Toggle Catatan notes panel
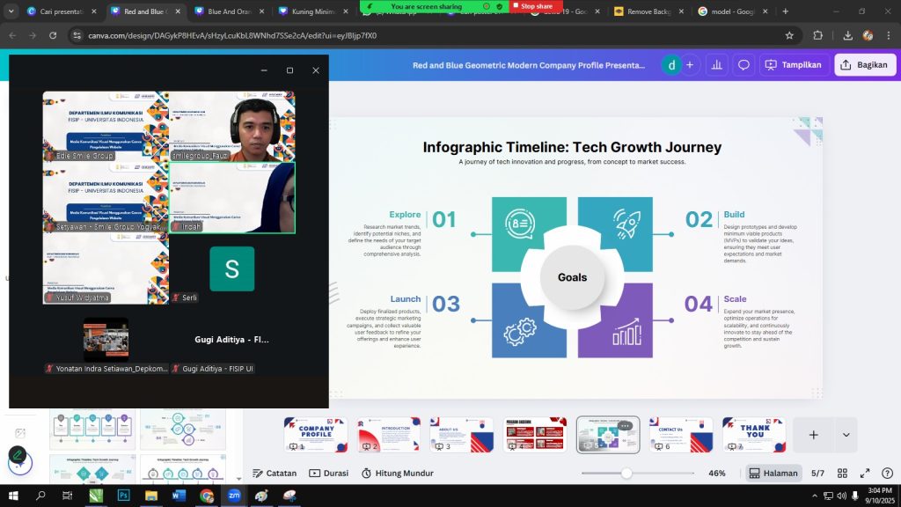The height and width of the screenshot is (507, 901). (275, 473)
